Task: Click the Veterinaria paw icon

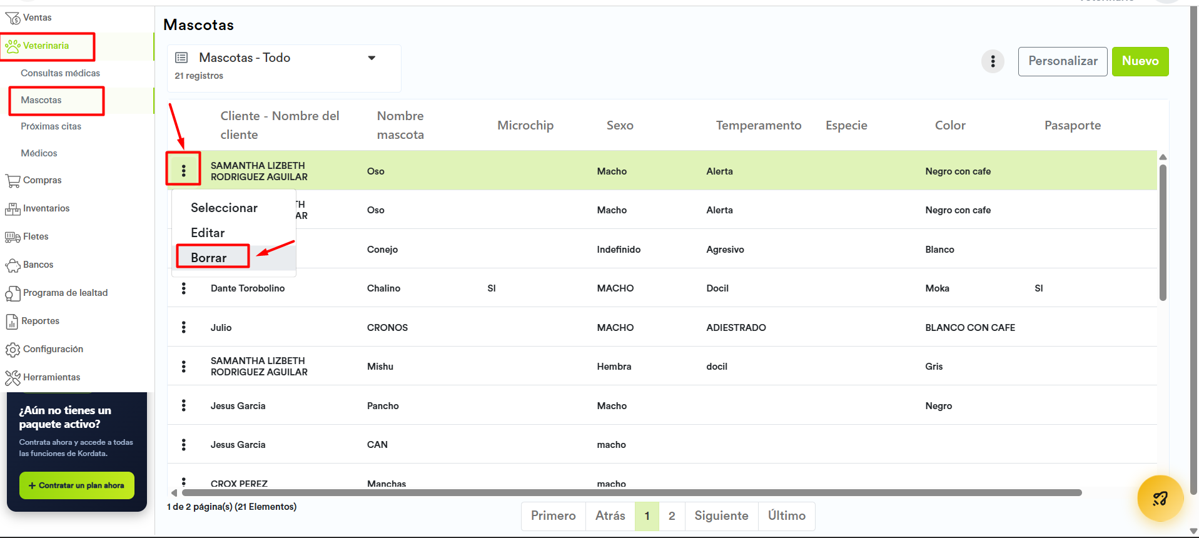Action: [x=13, y=46]
